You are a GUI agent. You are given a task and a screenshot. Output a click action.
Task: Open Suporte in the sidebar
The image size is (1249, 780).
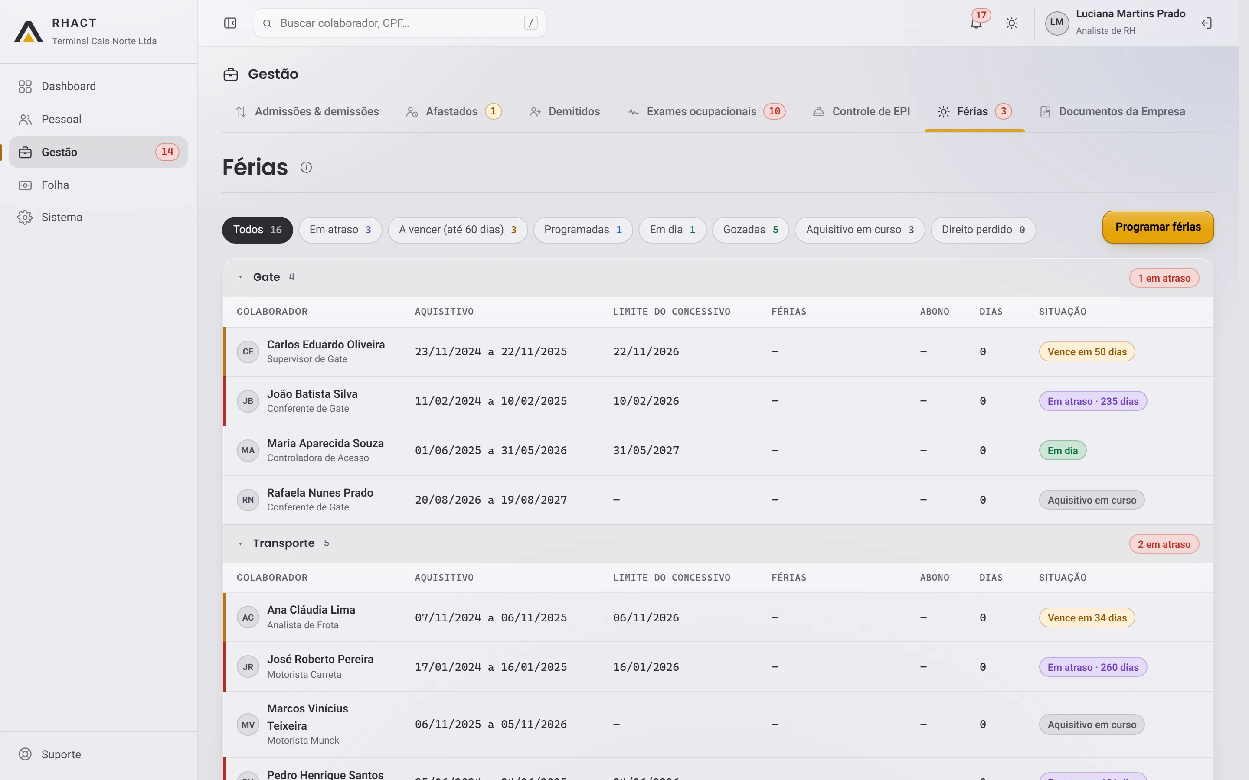(98, 754)
